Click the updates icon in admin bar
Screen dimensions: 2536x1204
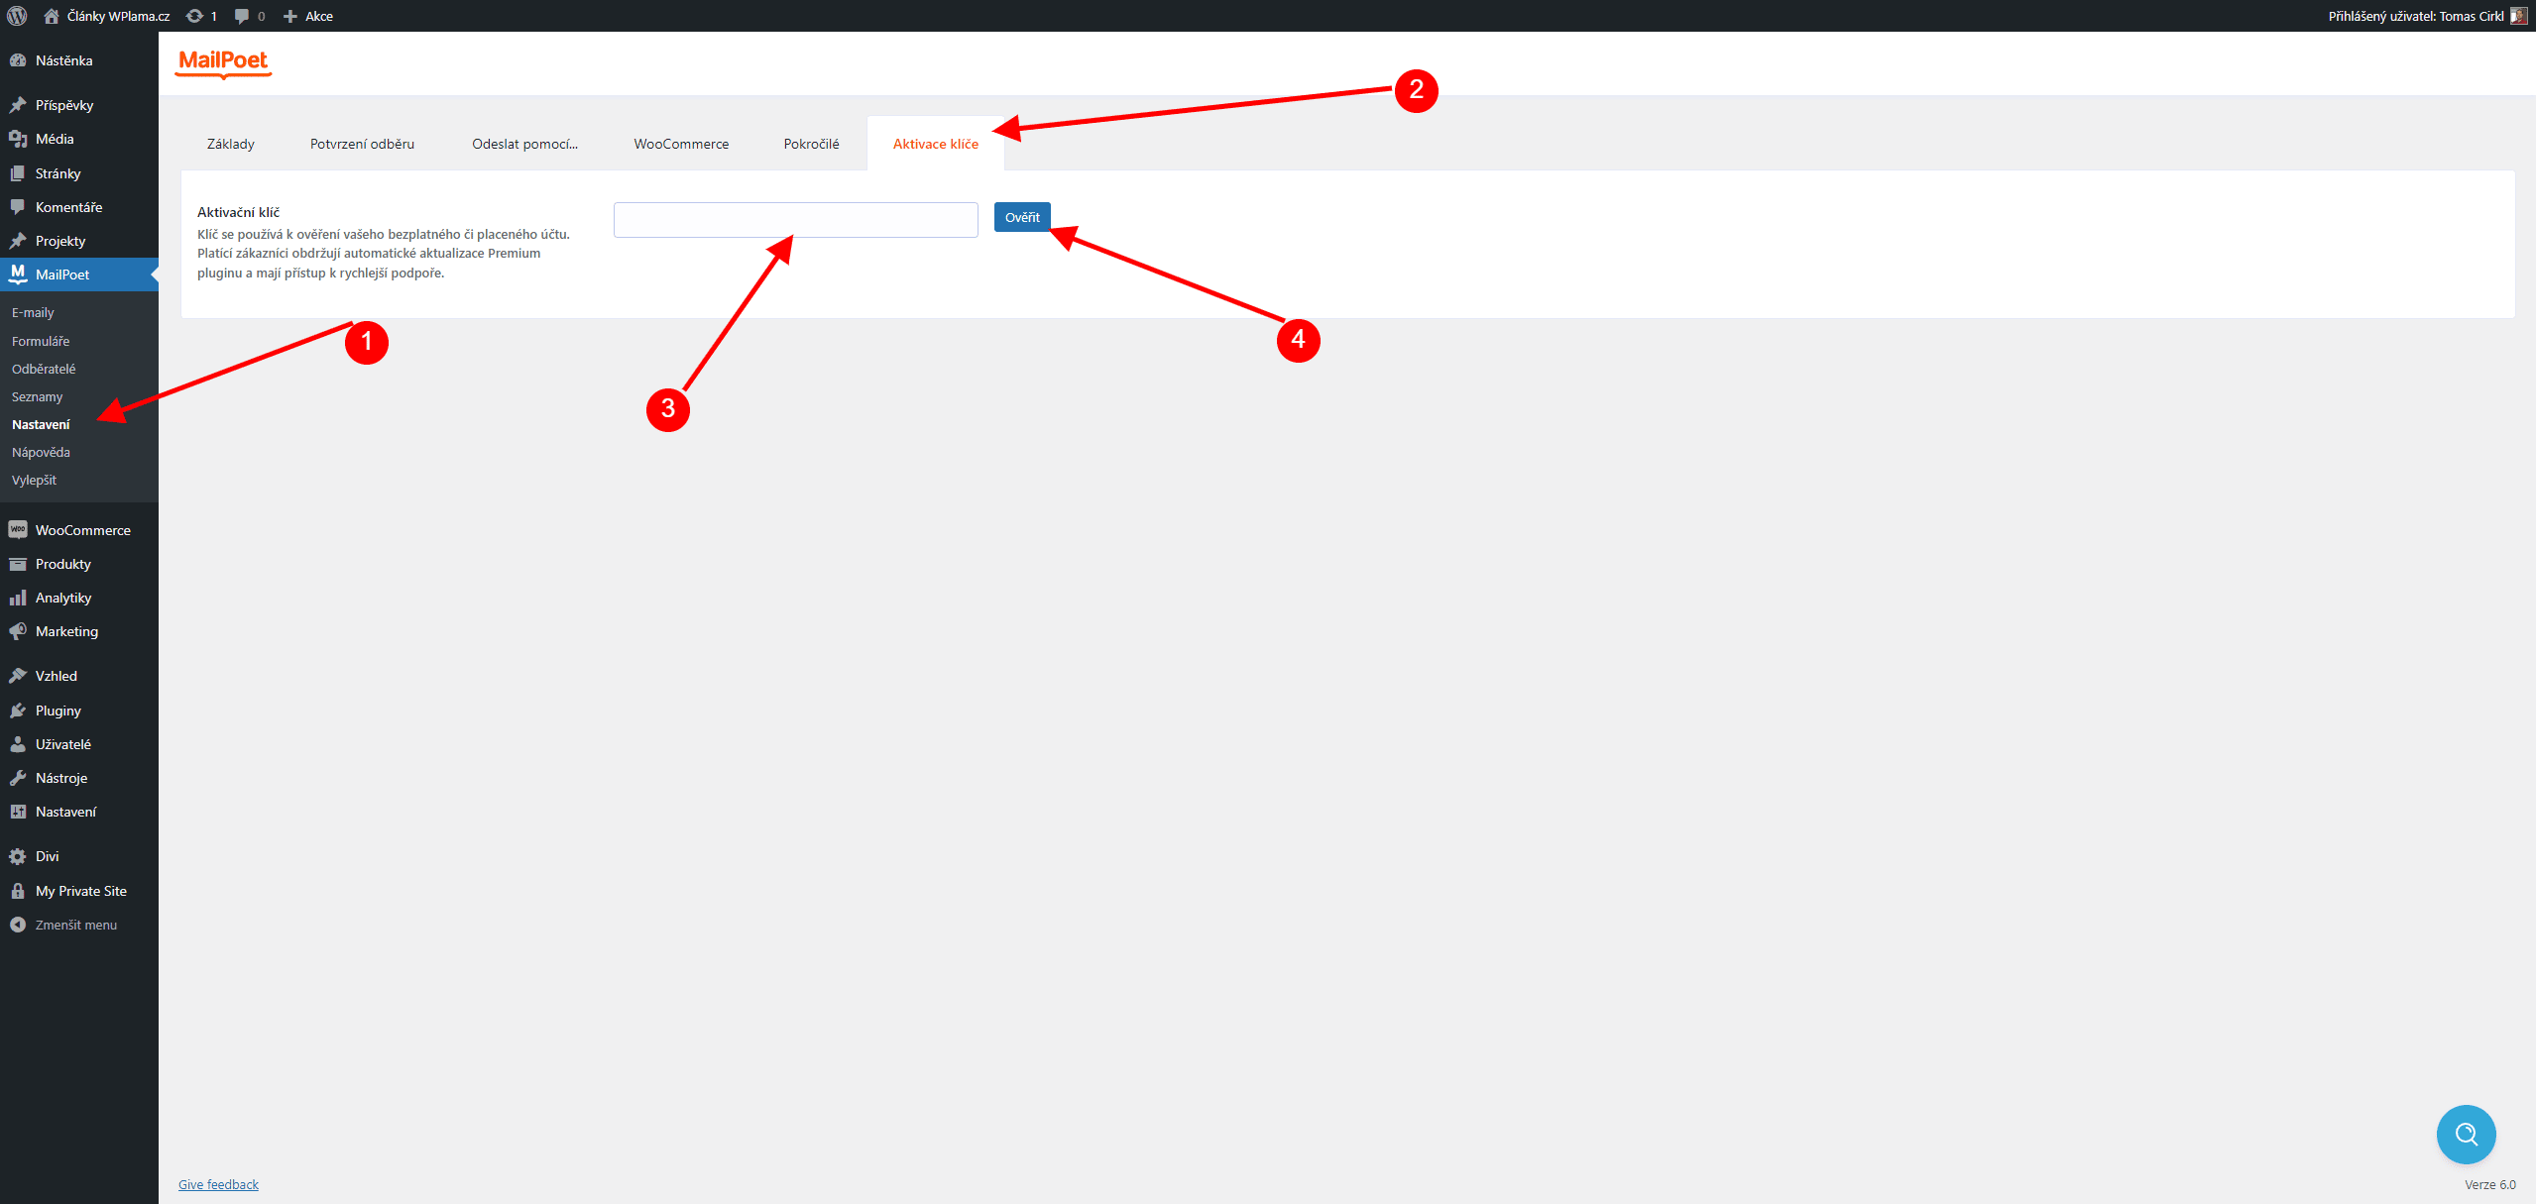point(195,16)
